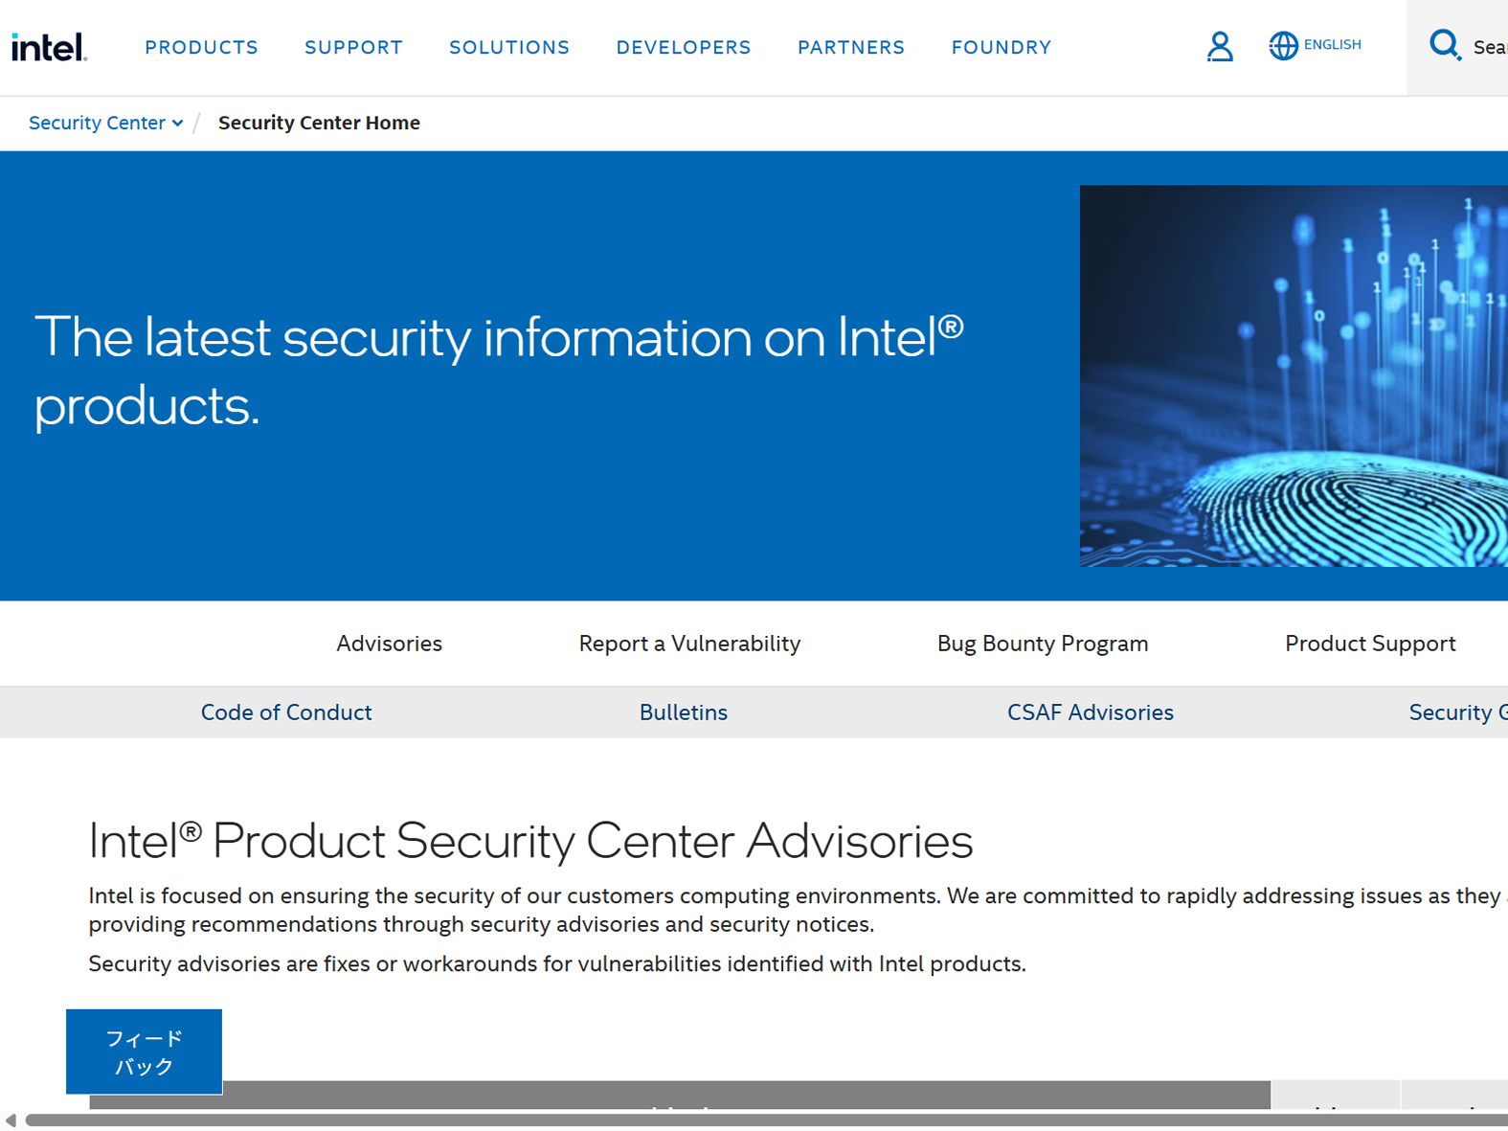Open the Support menu

[353, 47]
